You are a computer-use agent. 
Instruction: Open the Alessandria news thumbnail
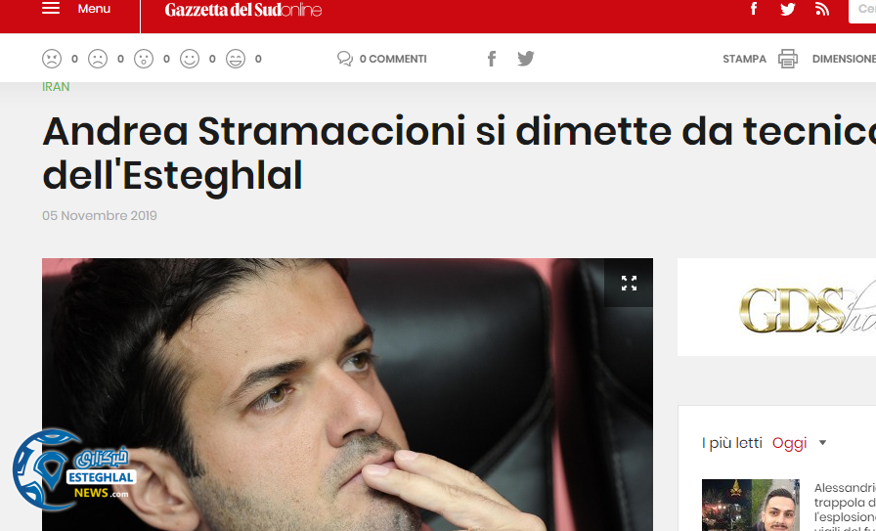[750, 505]
